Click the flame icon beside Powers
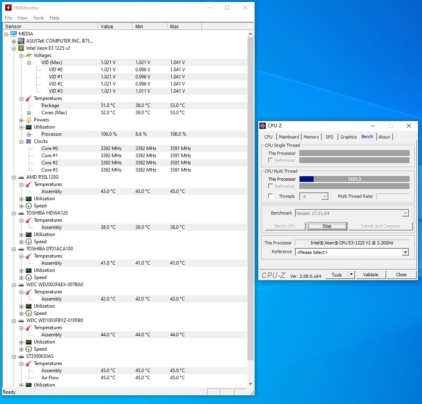This screenshot has height=404, width=422. (x=29, y=120)
